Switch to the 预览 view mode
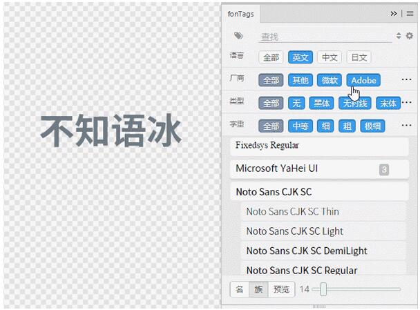This screenshot has height=310, width=420. 281,289
